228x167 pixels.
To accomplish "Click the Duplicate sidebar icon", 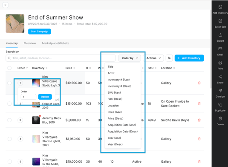I will (x=220, y=105).
